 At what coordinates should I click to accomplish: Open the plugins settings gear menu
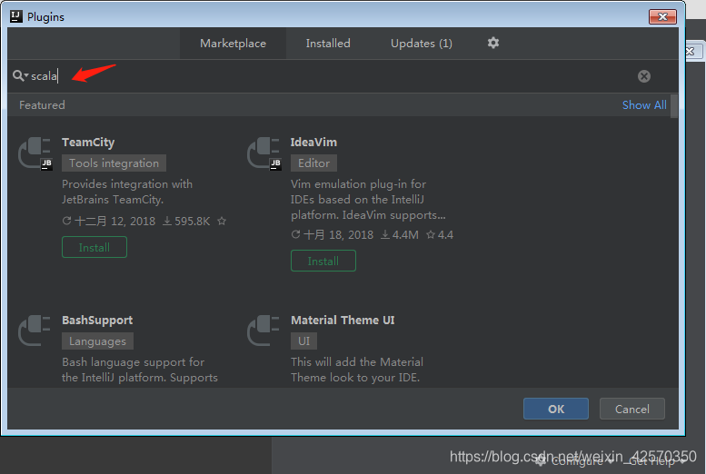(493, 43)
